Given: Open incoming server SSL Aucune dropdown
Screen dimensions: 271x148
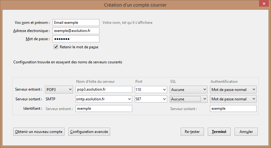Looking at the screenshot, I should (x=189, y=89).
